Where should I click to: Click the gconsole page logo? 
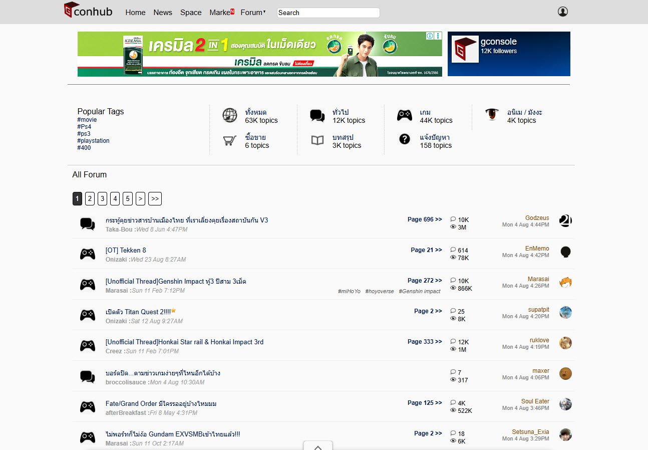465,50
